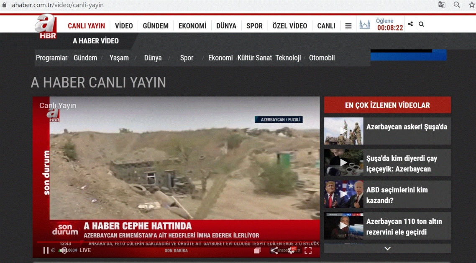Share the video from the player controls
The height and width of the screenshot is (263, 476).
[x=274, y=250]
